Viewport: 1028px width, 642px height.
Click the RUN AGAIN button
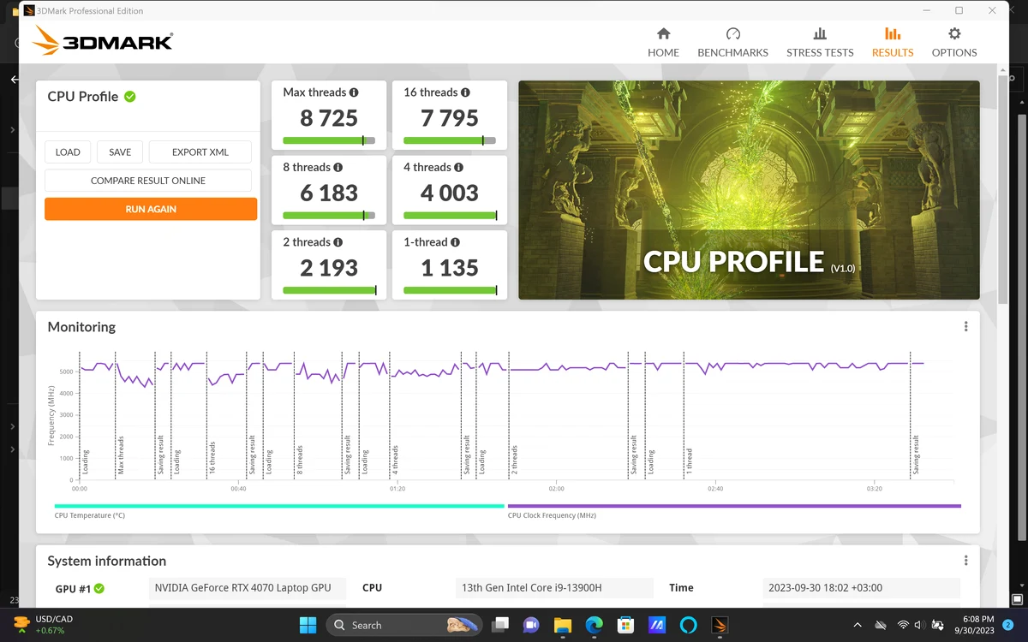pyautogui.click(x=151, y=209)
